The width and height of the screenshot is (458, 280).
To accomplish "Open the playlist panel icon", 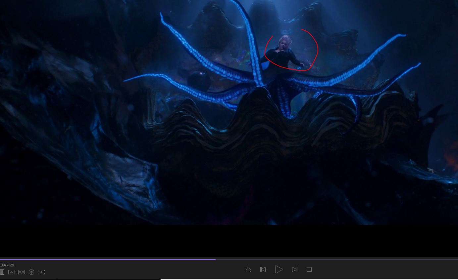I will pyautogui.click(x=2, y=272).
